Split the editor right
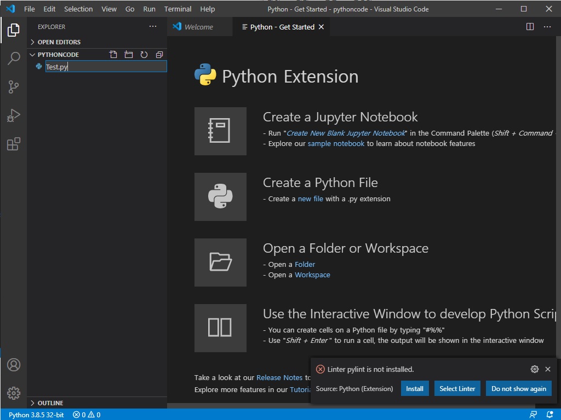The width and height of the screenshot is (561, 420). [x=530, y=27]
